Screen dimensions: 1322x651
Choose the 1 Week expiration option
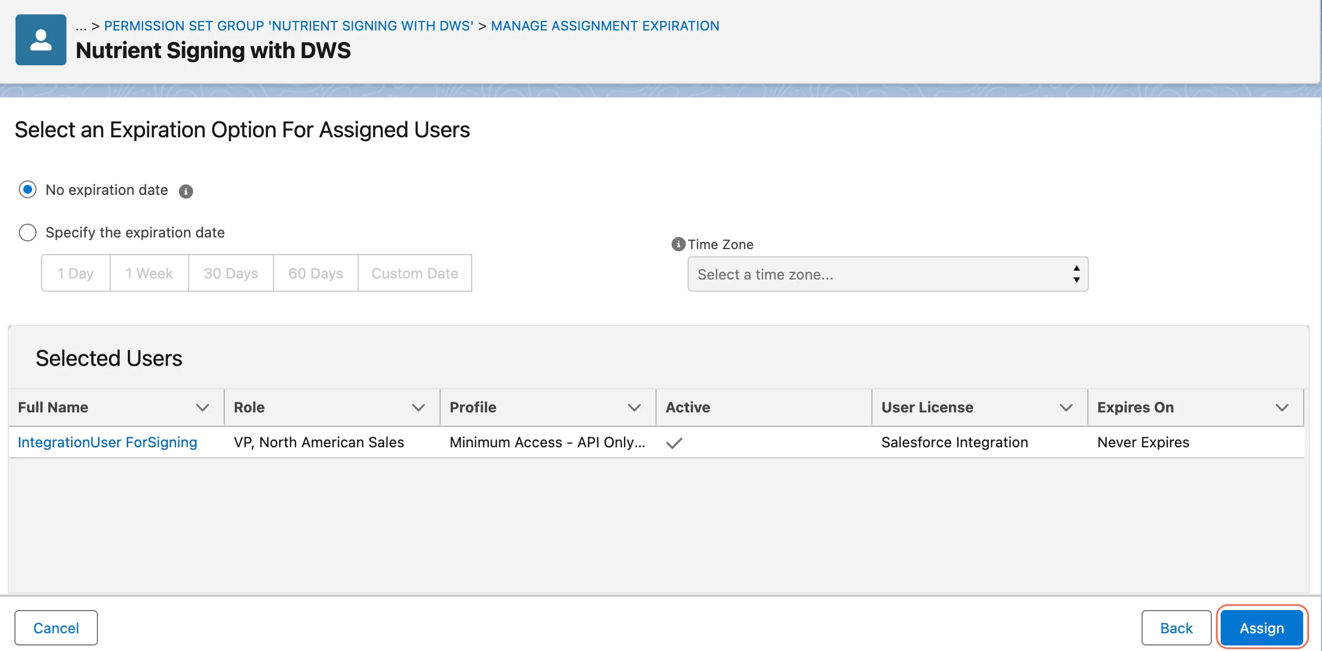149,273
